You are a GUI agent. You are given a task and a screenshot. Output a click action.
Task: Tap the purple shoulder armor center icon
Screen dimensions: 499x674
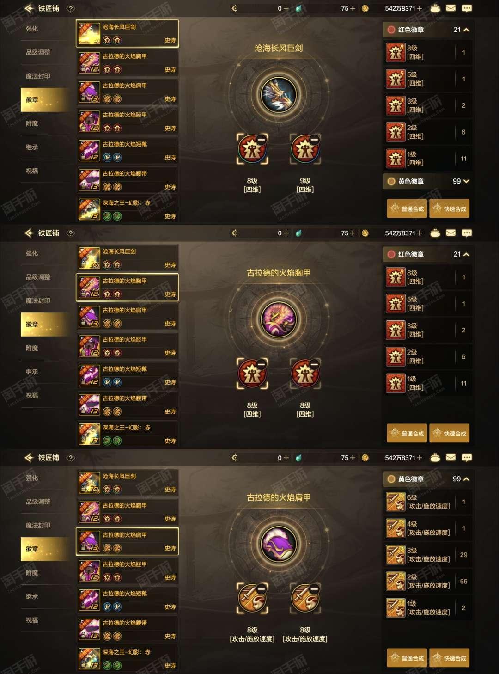pos(279,544)
